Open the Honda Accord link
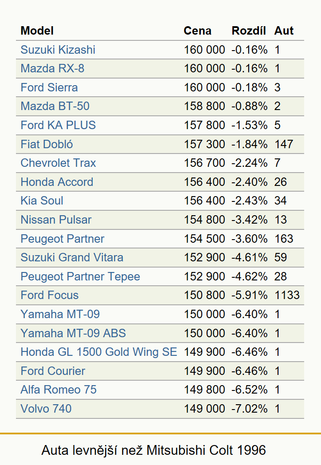 tap(57, 182)
